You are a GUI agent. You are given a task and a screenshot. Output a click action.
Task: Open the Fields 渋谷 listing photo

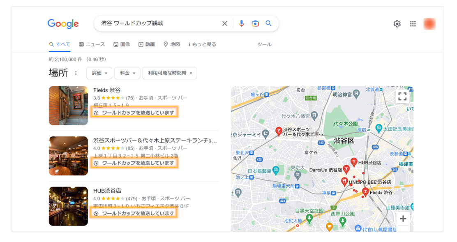click(68, 106)
